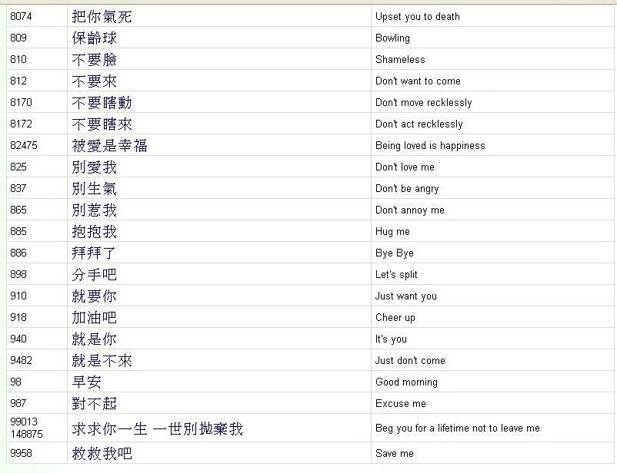Click the translation 'Let's split'
The height and width of the screenshot is (473, 617).
[396, 275]
